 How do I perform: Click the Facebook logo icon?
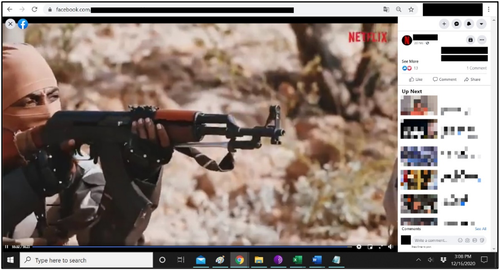23,24
